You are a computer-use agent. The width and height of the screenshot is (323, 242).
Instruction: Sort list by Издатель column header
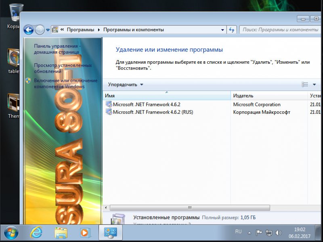(x=269, y=96)
